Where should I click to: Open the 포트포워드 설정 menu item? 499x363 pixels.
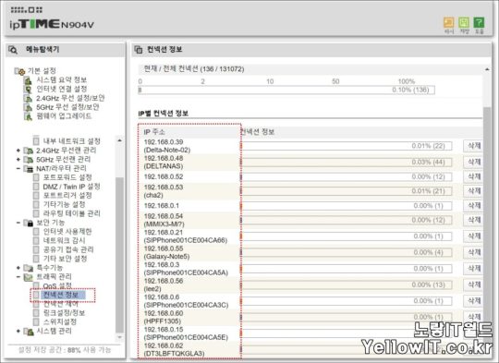[67, 177]
